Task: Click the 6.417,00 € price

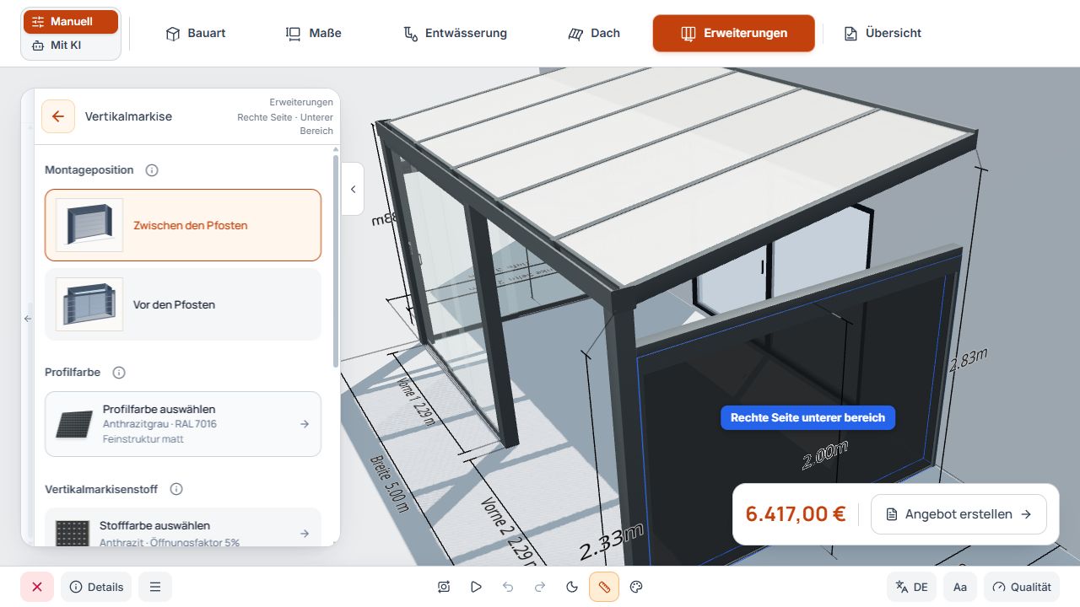Action: click(796, 514)
